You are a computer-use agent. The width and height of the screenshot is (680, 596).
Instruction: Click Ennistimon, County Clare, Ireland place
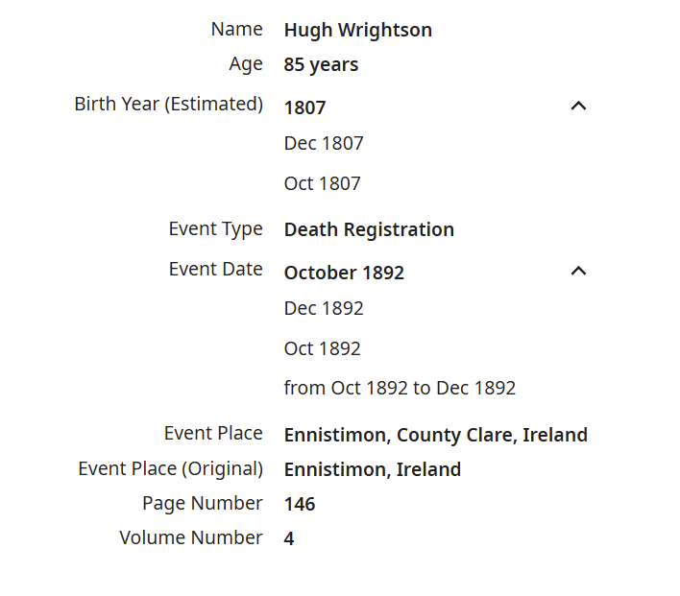point(435,435)
